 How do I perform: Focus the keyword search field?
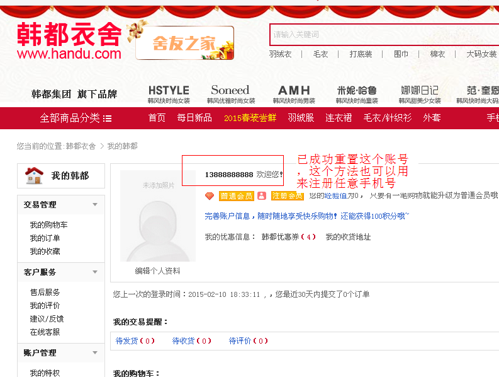click(x=384, y=35)
